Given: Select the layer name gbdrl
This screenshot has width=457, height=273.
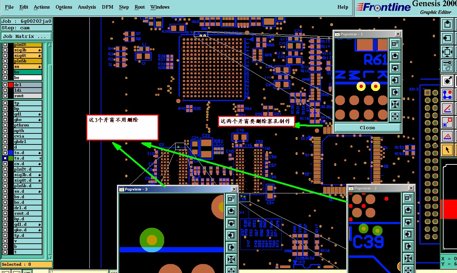Looking at the screenshot, I should (28, 142).
